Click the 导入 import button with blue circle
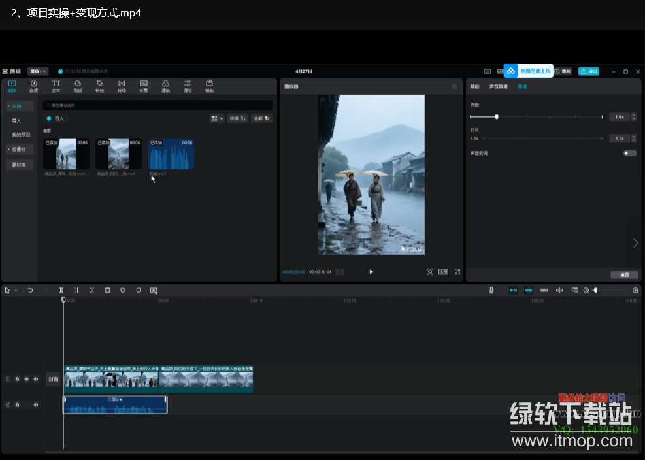This screenshot has width=645, height=460. (56, 118)
